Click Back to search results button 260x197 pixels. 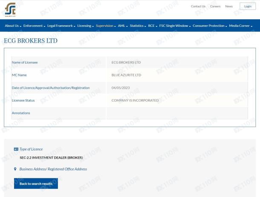pos(36,183)
